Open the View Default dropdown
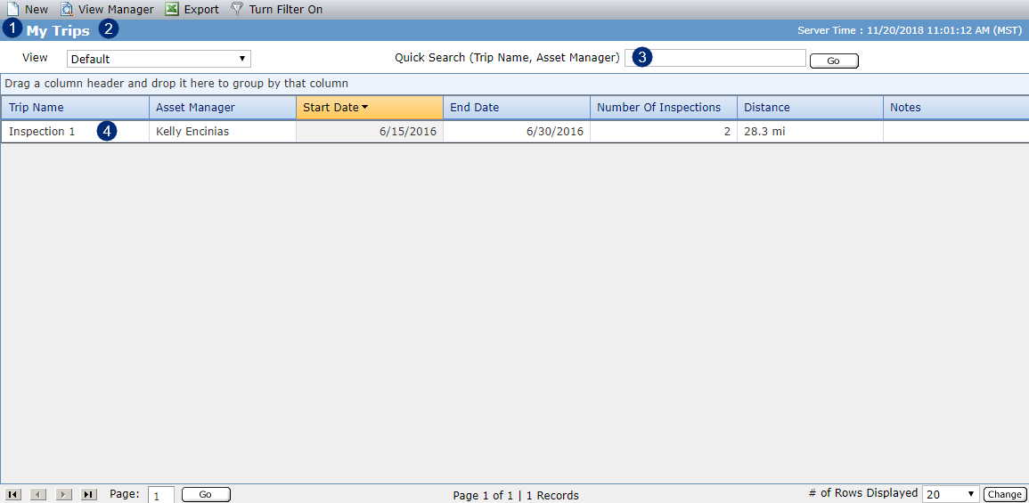The width and height of the screenshot is (1029, 503). pyautogui.click(x=159, y=59)
